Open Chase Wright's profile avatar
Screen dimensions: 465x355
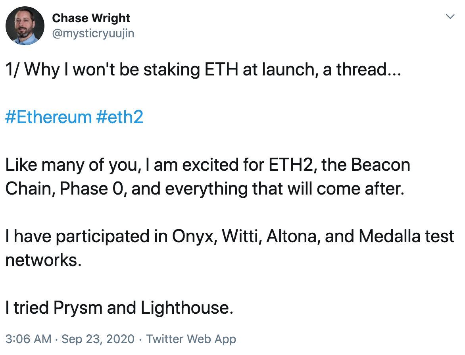pos(25,25)
